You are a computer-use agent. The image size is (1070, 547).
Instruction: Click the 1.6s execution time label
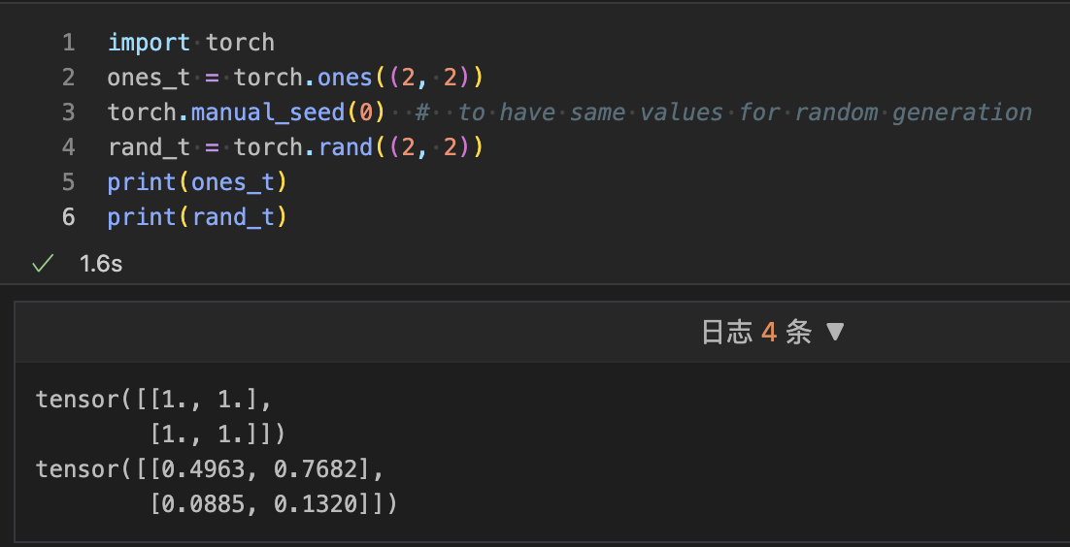point(101,264)
